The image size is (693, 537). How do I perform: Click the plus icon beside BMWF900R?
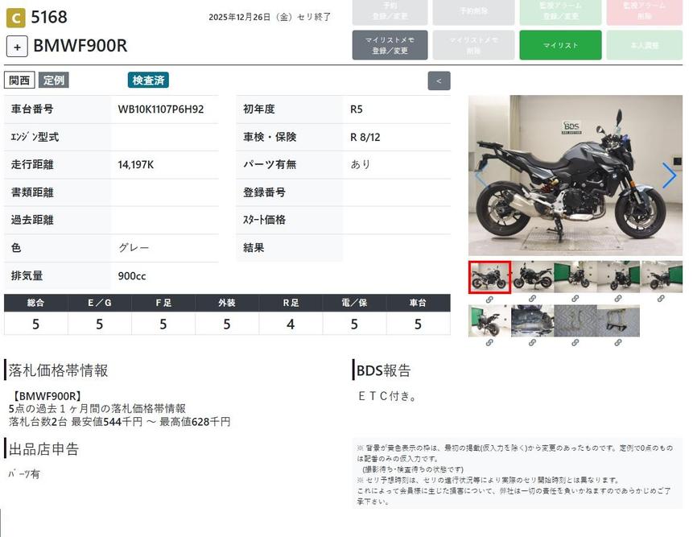click(17, 47)
